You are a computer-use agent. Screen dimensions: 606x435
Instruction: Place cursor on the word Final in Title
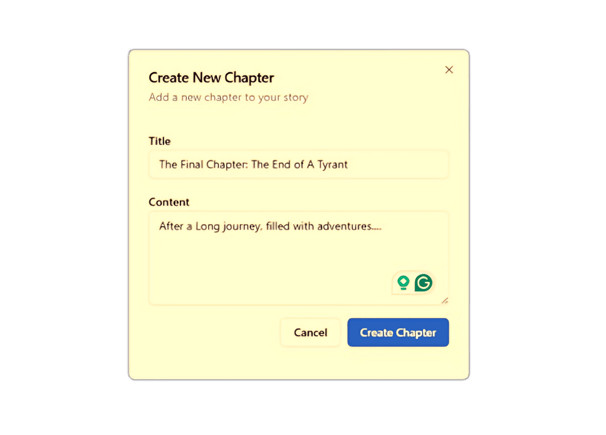[x=192, y=164]
